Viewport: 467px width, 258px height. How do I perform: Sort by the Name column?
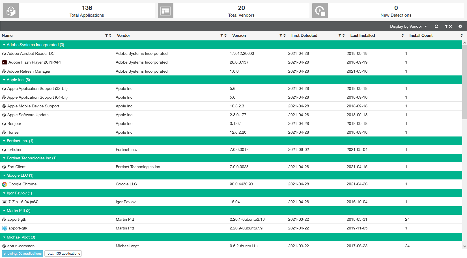pos(110,35)
